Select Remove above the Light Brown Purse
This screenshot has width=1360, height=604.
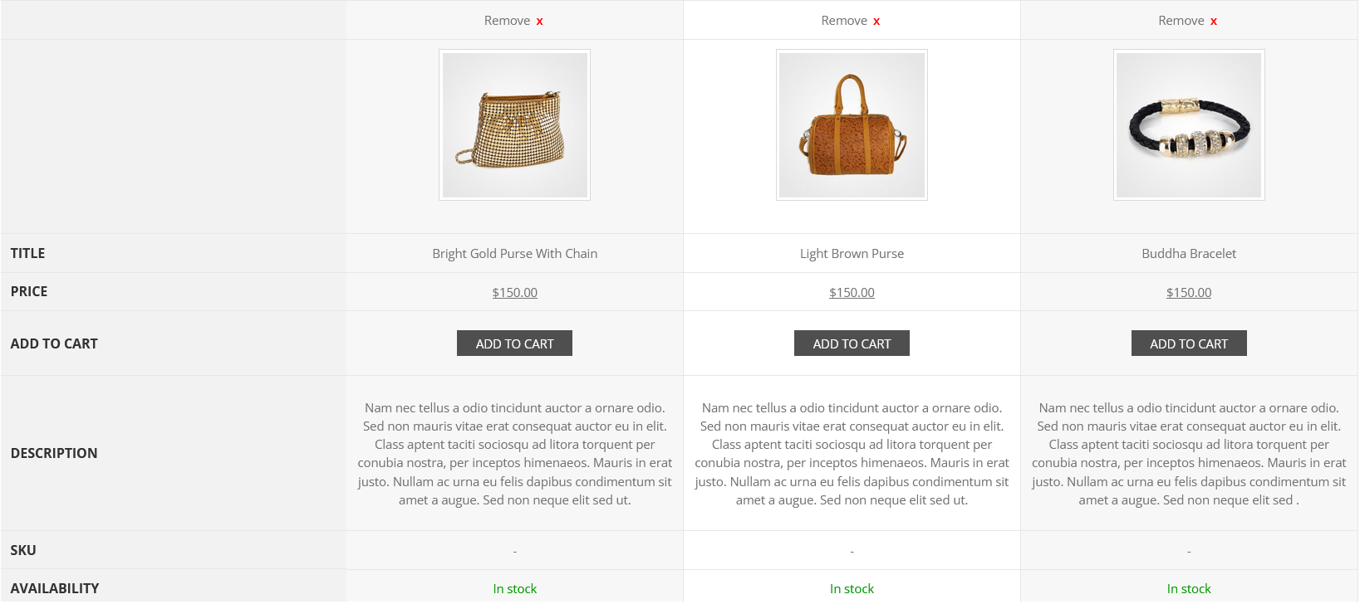click(851, 20)
